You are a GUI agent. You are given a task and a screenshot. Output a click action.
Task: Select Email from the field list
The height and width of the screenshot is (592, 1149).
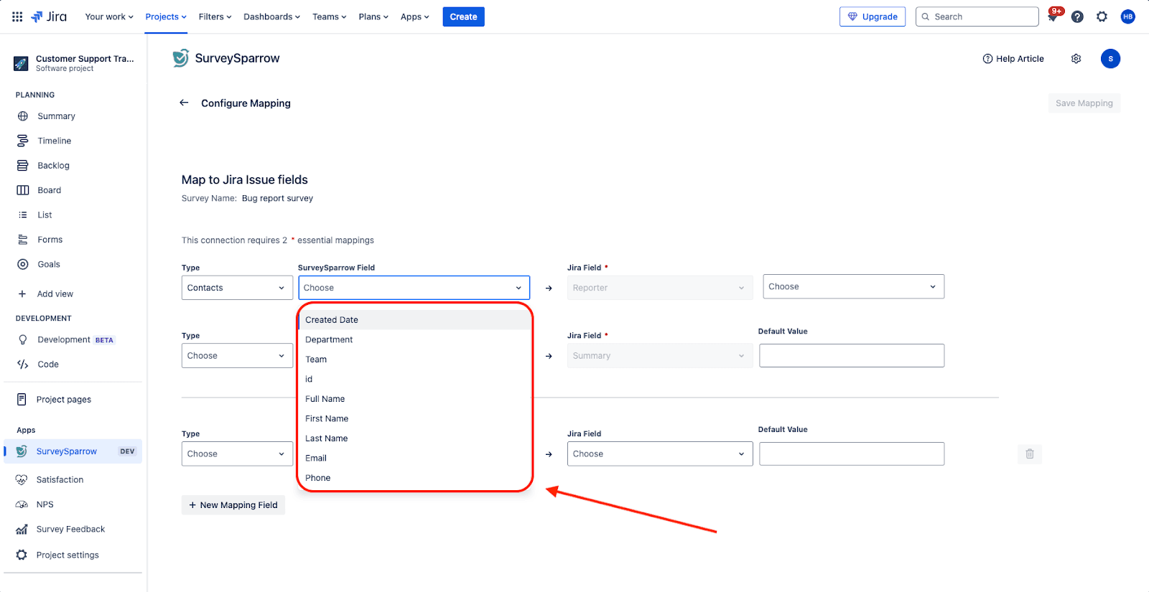coord(316,458)
